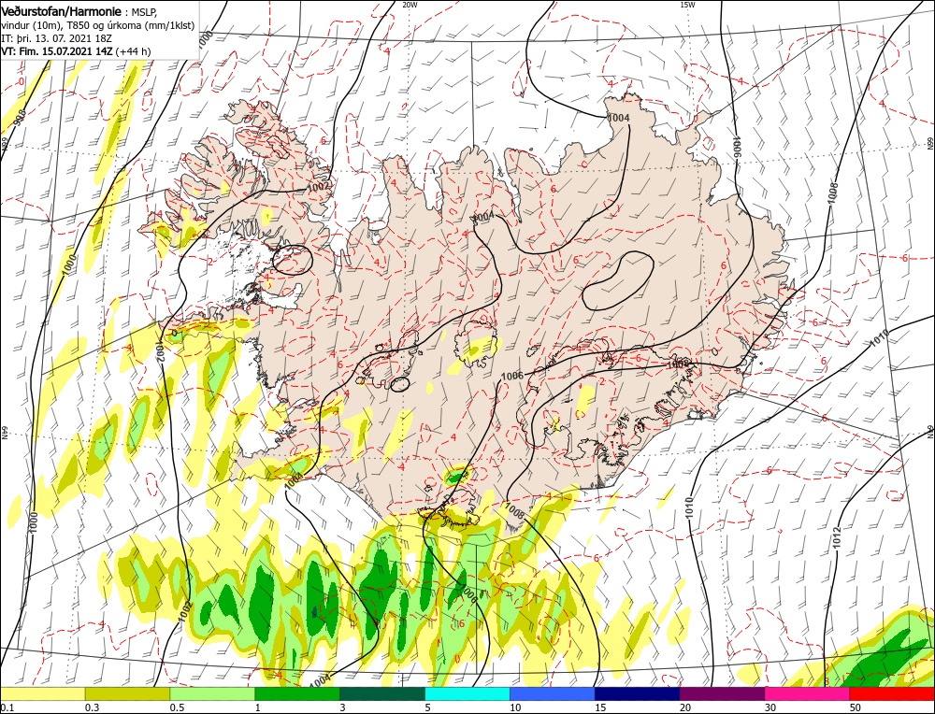Click the legend value '0.1'
Screen dimensions: 935x714
6,707
